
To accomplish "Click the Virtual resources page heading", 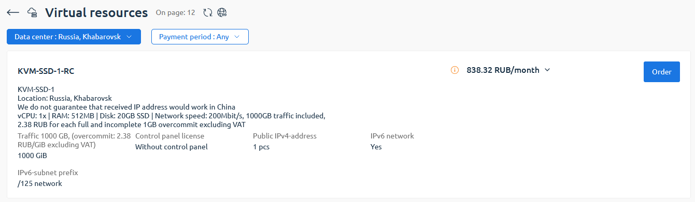I will [x=96, y=13].
